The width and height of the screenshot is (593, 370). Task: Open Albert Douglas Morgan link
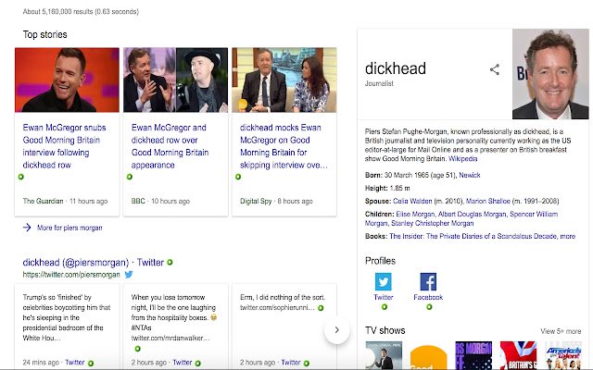[472, 214]
